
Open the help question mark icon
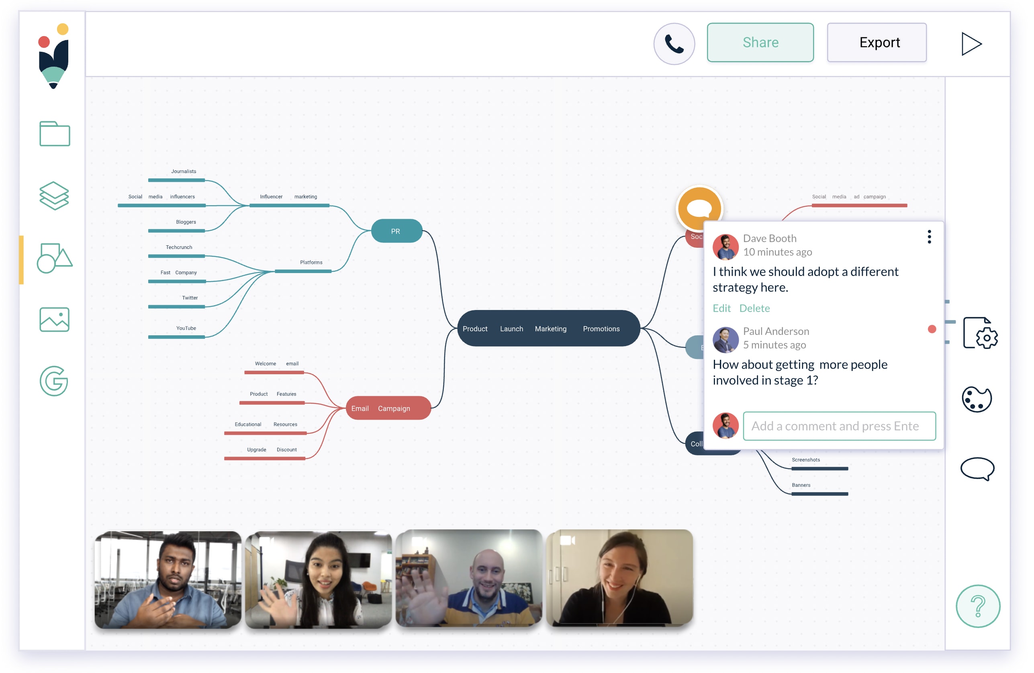pos(978,606)
